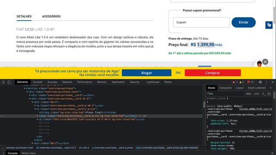This screenshot has height=155, width=276.
Task: Collapse the section overview-purchase node
Action: click(25, 88)
